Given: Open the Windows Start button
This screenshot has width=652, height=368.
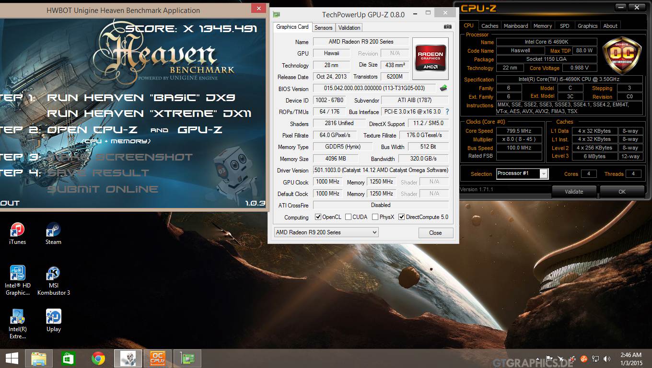Looking at the screenshot, I should click(x=12, y=358).
